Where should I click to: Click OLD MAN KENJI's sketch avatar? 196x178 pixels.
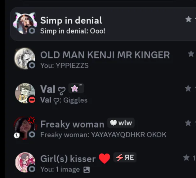point(25,58)
